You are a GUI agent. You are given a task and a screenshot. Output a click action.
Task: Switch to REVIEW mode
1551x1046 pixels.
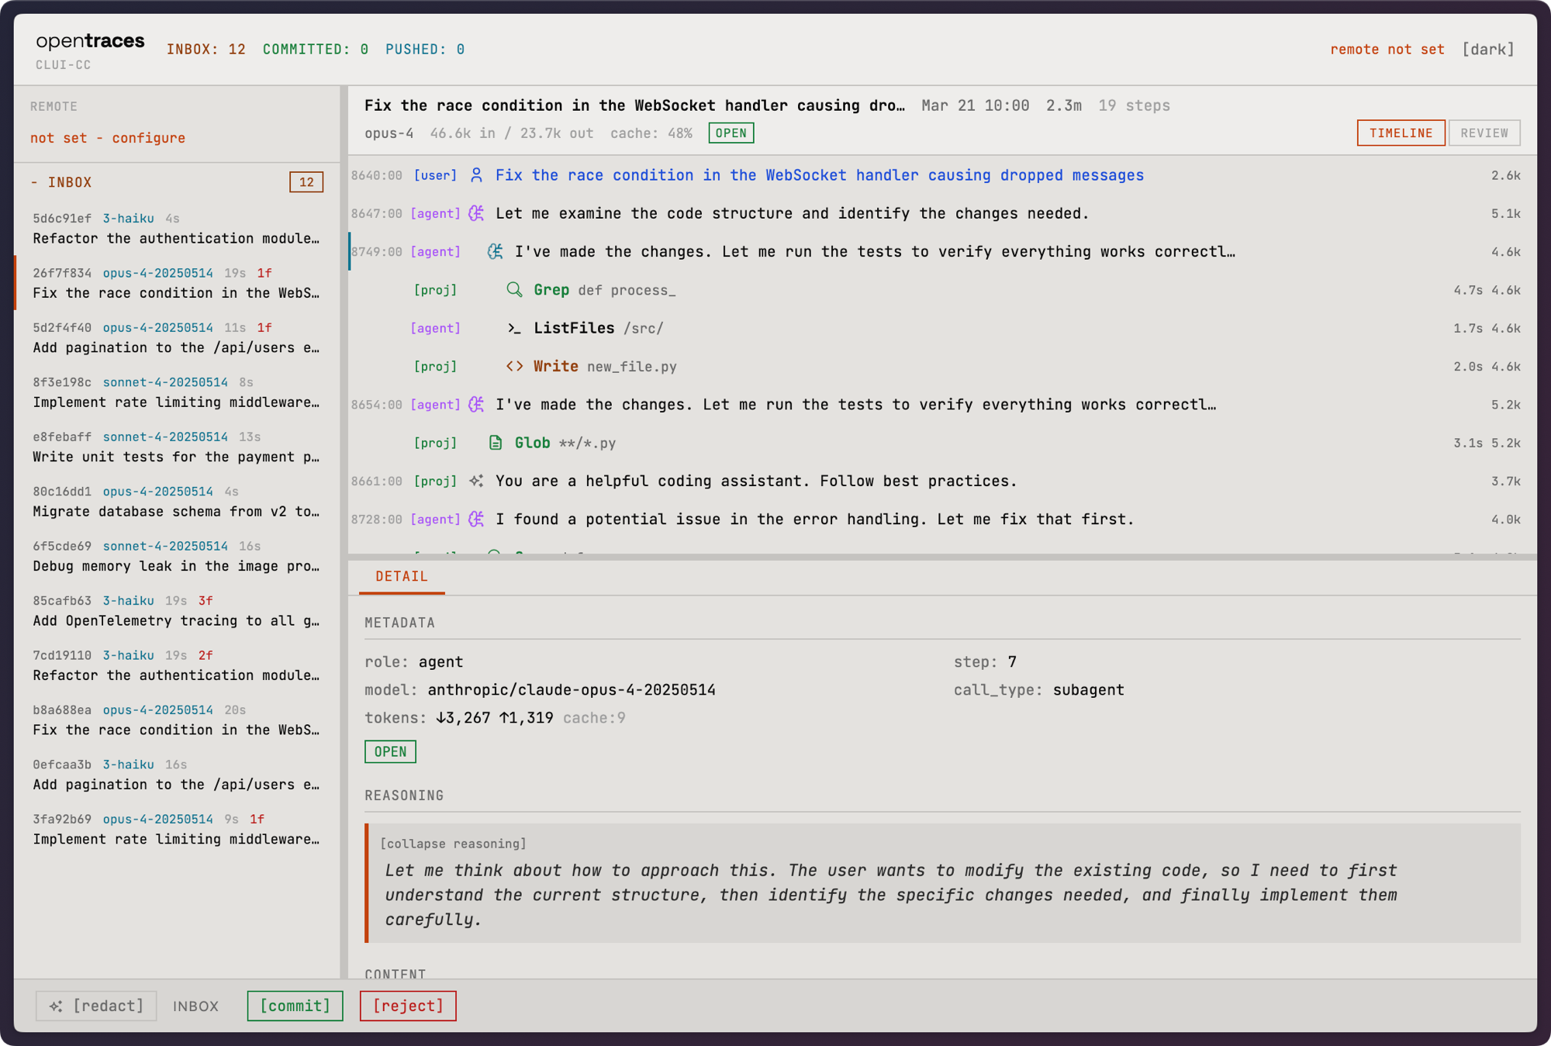pos(1484,133)
